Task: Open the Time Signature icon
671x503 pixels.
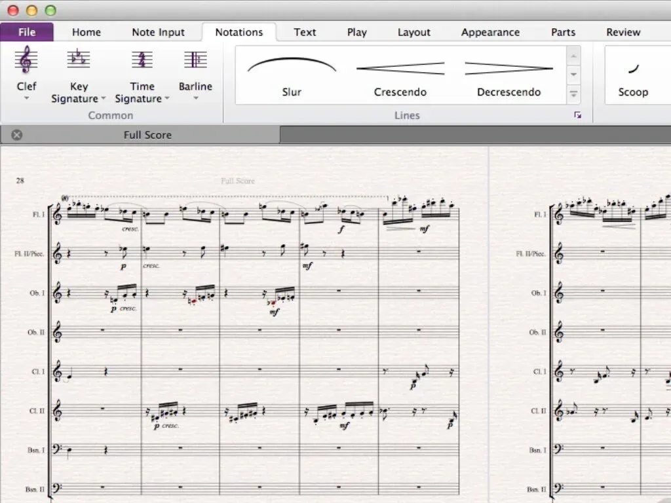Action: click(x=142, y=60)
